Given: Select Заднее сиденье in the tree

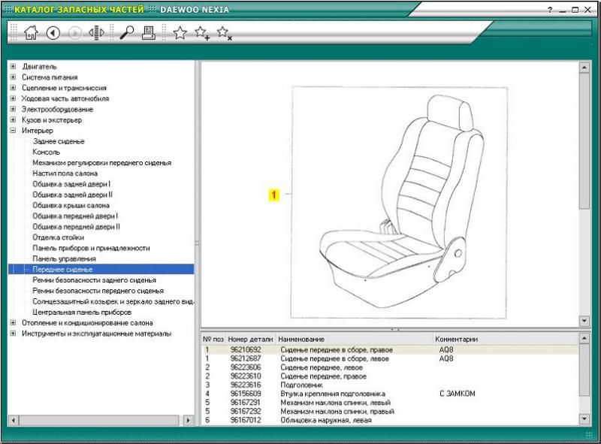Looking at the screenshot, I should point(59,141).
